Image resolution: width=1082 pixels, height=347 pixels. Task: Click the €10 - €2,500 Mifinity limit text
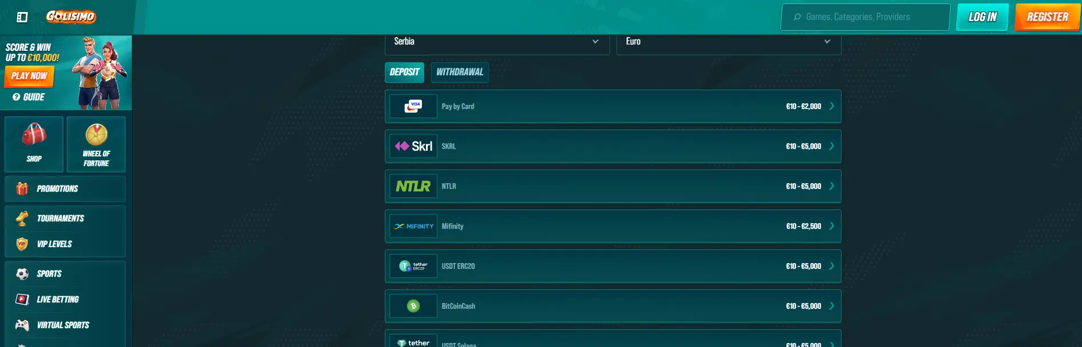coord(803,226)
